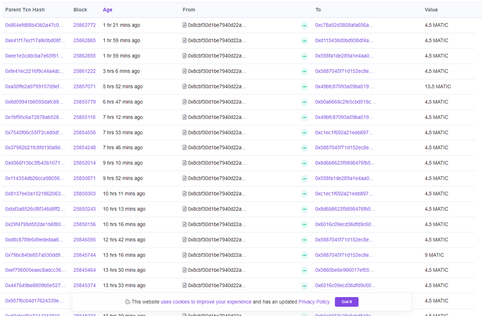The width and height of the screenshot is (484, 316).
Task: Click green arrow icon in block 25845374 row
Action: point(305,286)
